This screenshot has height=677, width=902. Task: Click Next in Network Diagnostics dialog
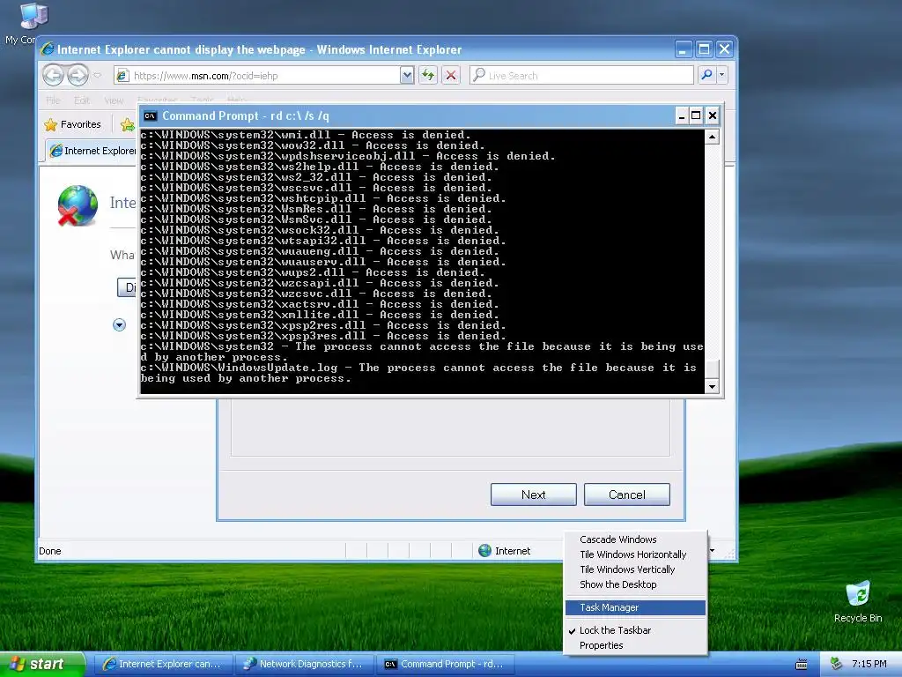[533, 495]
